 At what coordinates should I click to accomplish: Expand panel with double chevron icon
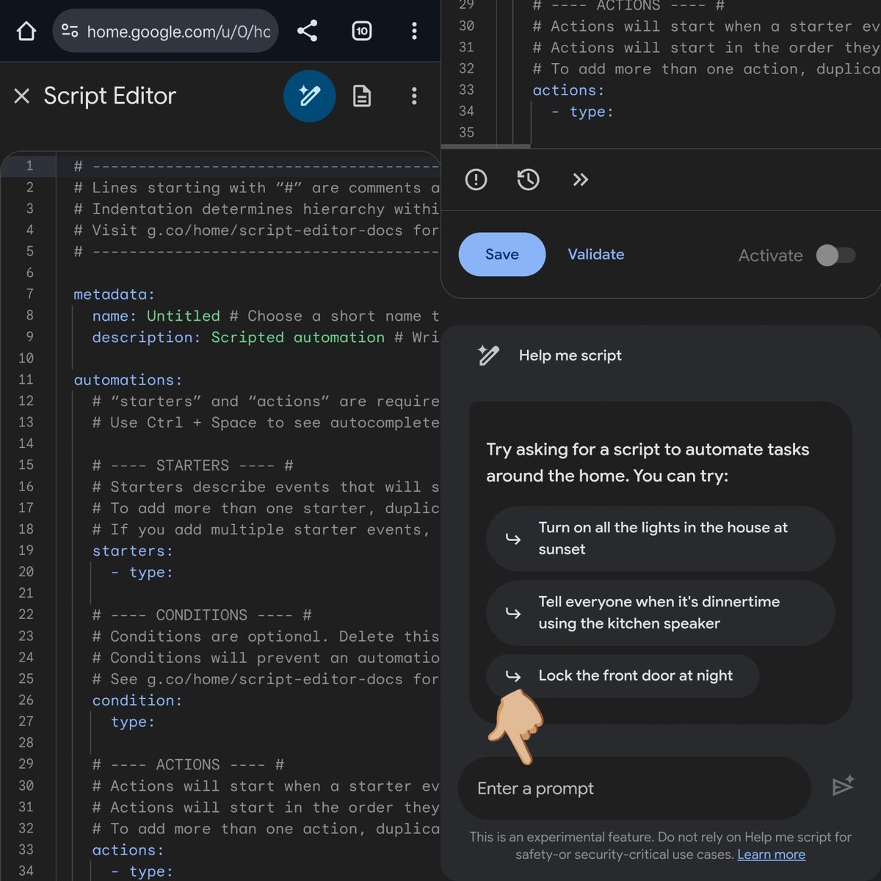[581, 179]
